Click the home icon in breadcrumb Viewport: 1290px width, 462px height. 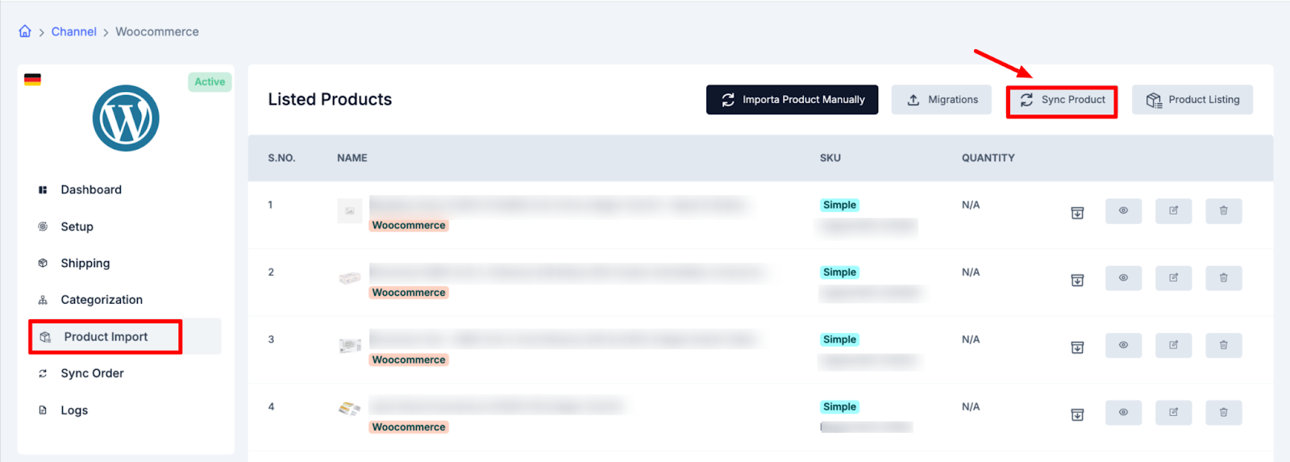click(25, 31)
